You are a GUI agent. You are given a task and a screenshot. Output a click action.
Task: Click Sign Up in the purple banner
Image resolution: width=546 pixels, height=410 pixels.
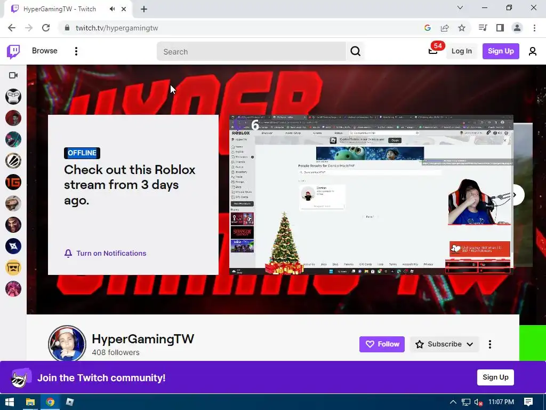(495, 377)
